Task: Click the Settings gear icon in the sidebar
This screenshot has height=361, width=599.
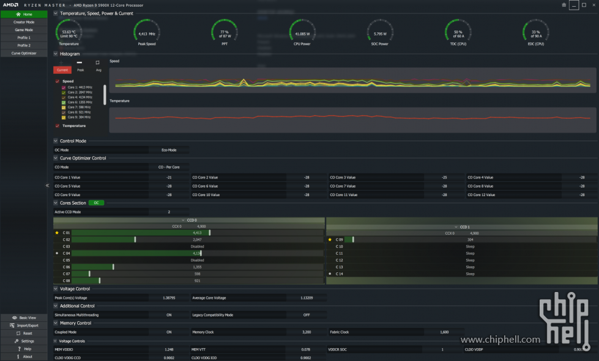Action: coord(17,341)
